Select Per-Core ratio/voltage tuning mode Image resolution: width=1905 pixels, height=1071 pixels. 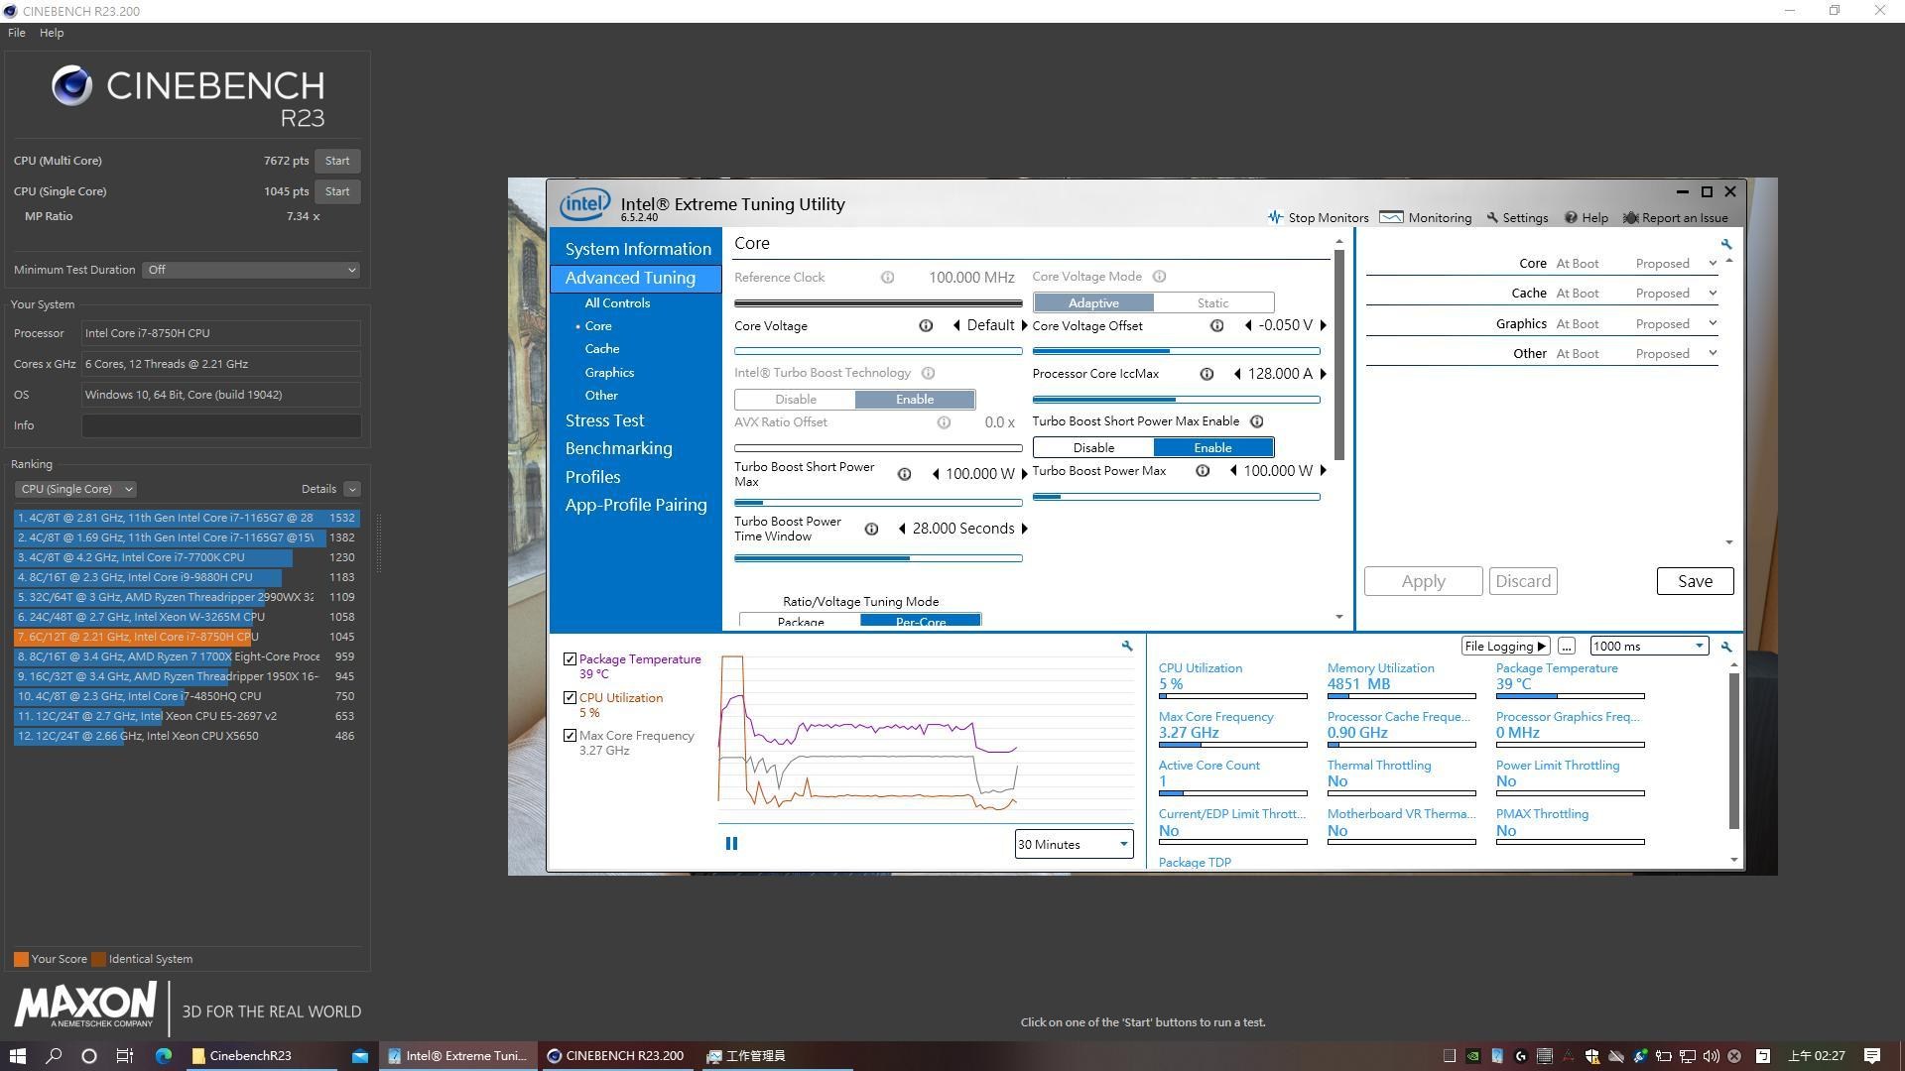(x=921, y=621)
